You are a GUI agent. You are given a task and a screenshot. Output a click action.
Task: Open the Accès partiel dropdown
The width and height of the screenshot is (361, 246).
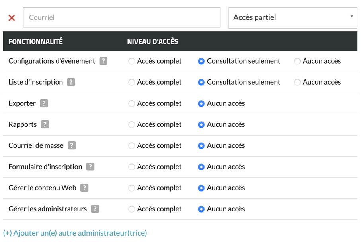[293, 18]
